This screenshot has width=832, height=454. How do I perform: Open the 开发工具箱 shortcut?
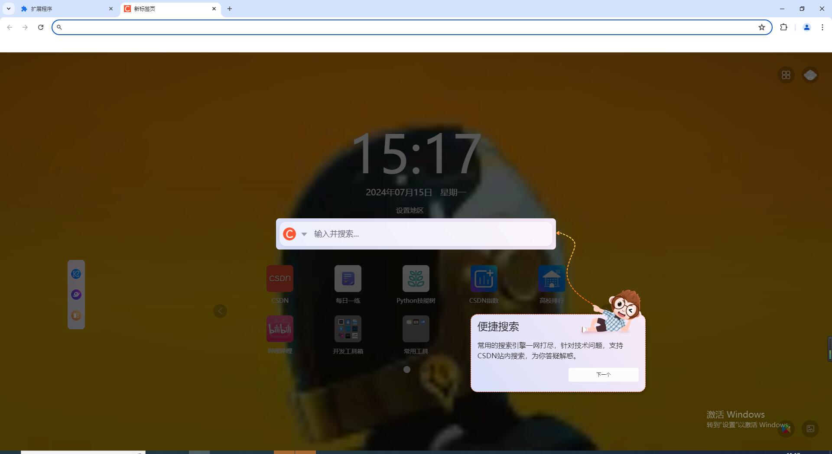click(x=348, y=328)
